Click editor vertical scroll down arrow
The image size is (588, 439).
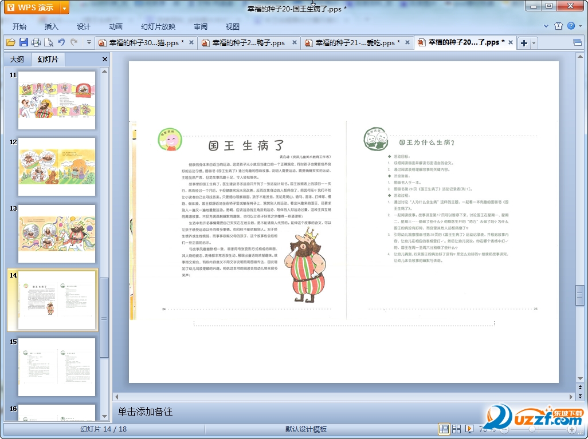click(x=580, y=379)
